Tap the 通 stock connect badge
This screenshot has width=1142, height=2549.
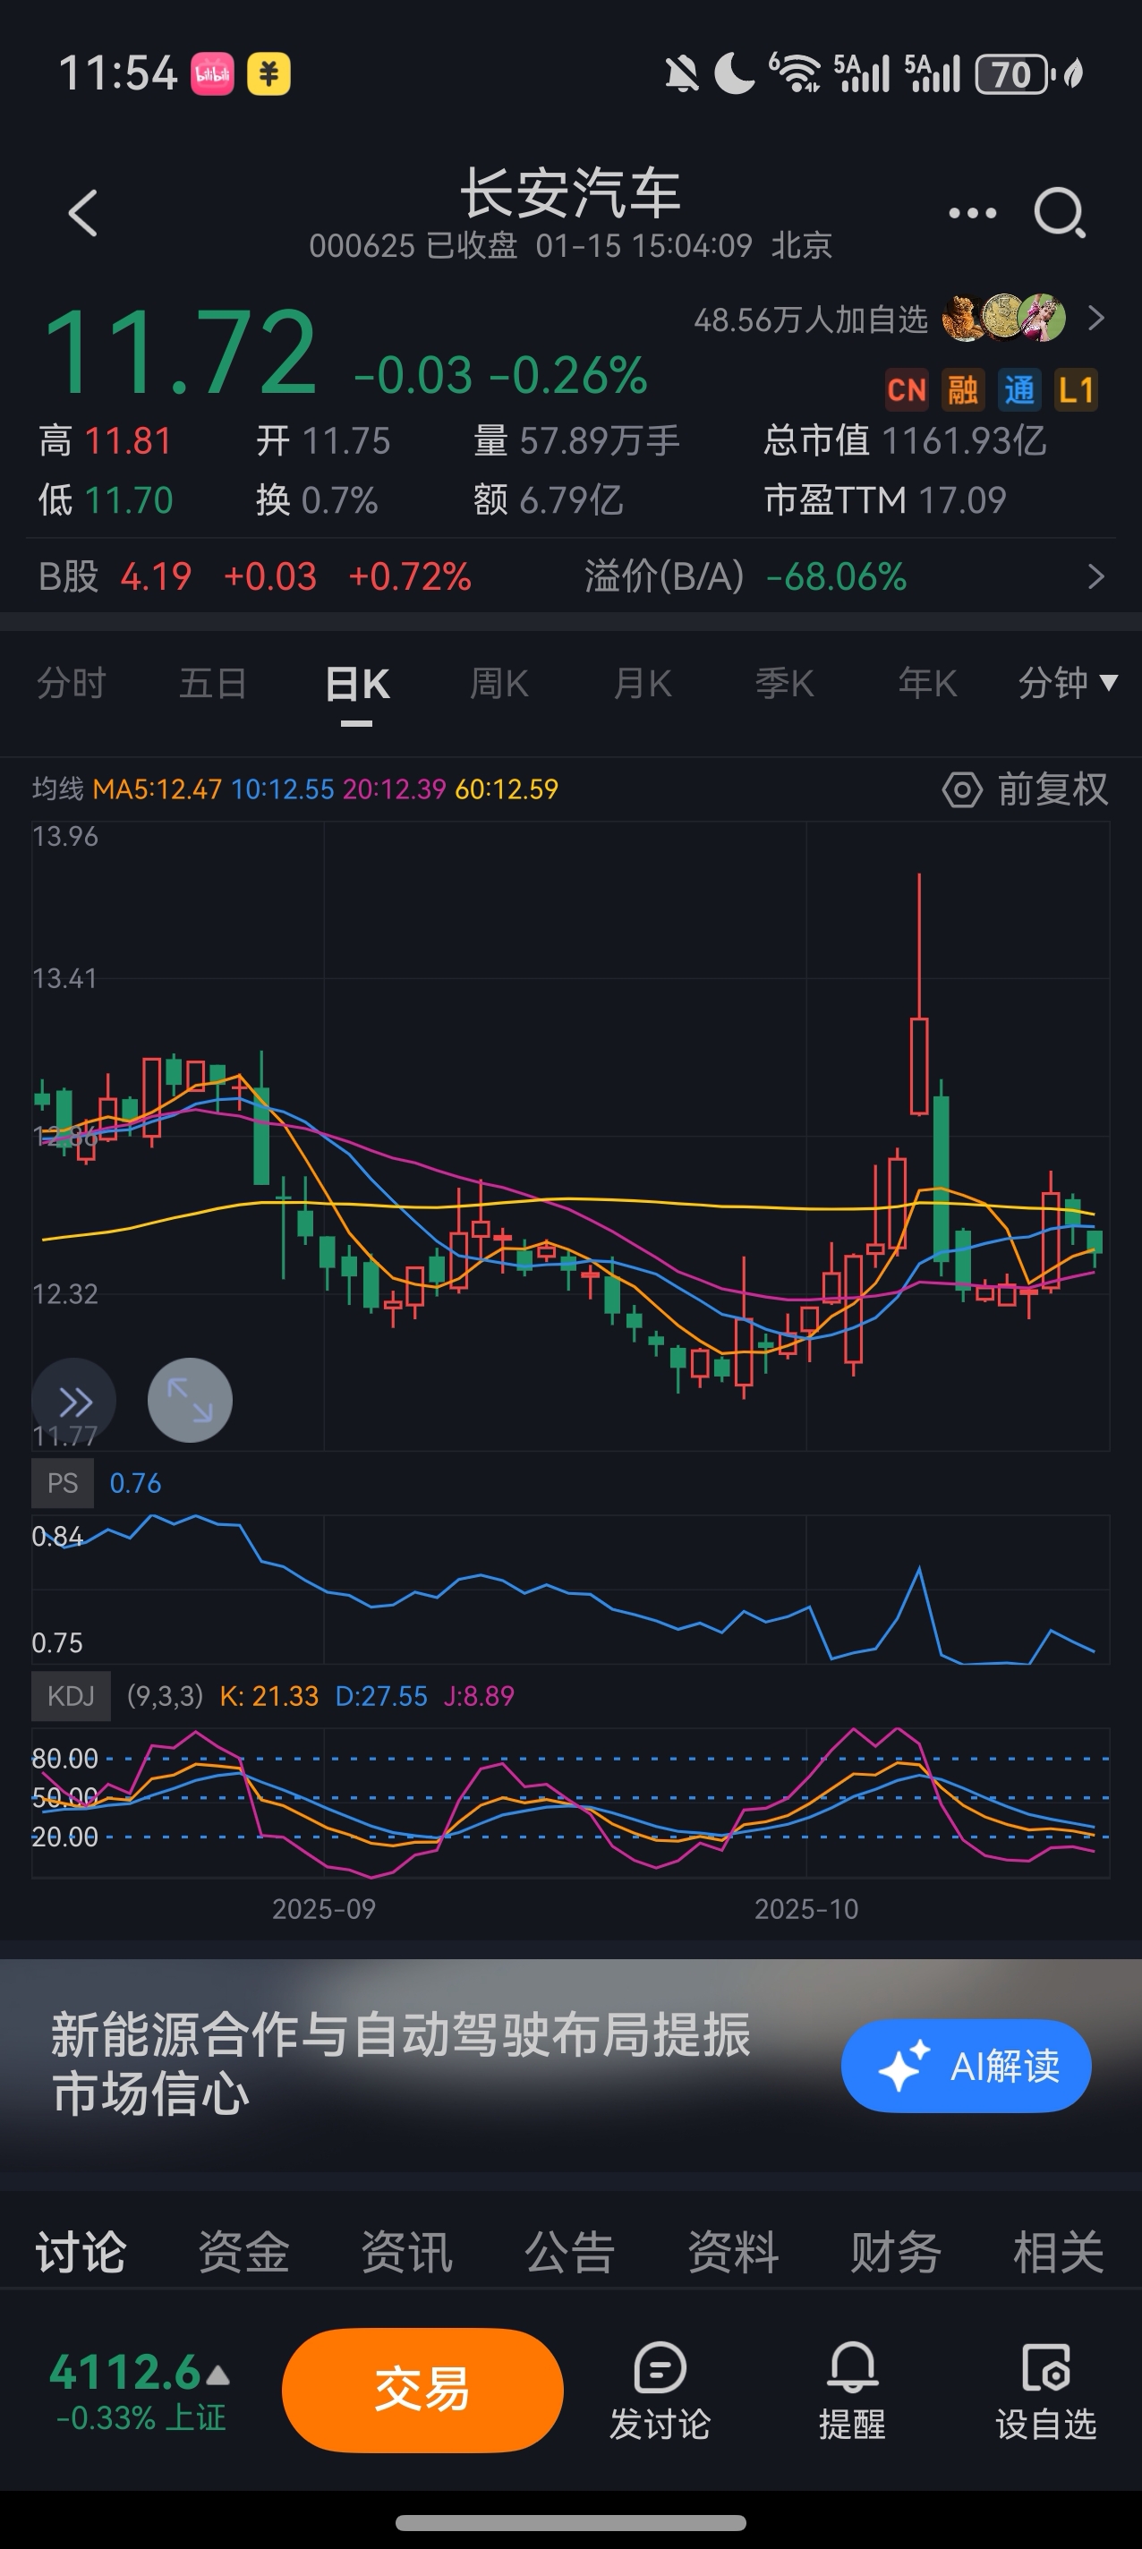1019,388
